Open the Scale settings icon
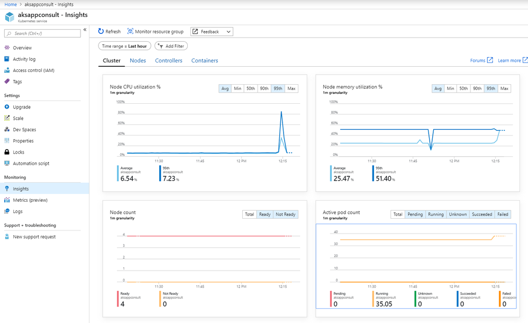This screenshot has width=528, height=323. click(7, 118)
